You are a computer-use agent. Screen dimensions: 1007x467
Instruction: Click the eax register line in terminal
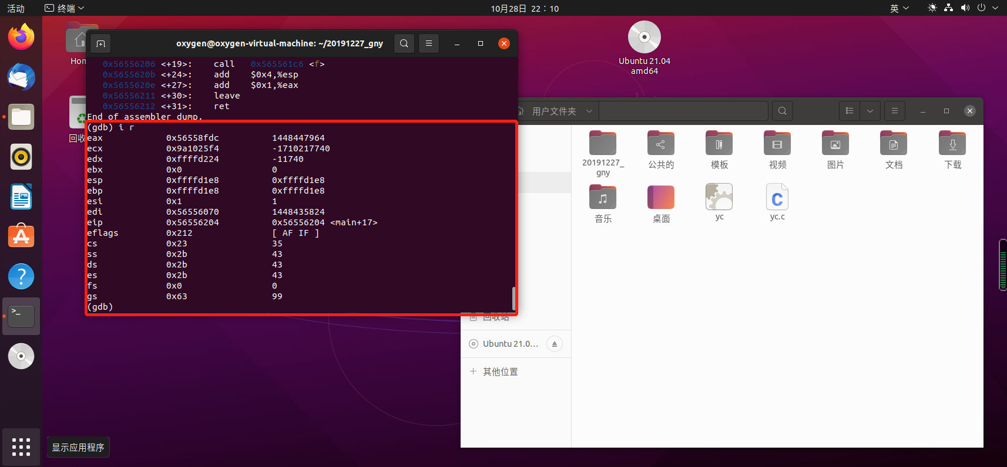[206, 138]
